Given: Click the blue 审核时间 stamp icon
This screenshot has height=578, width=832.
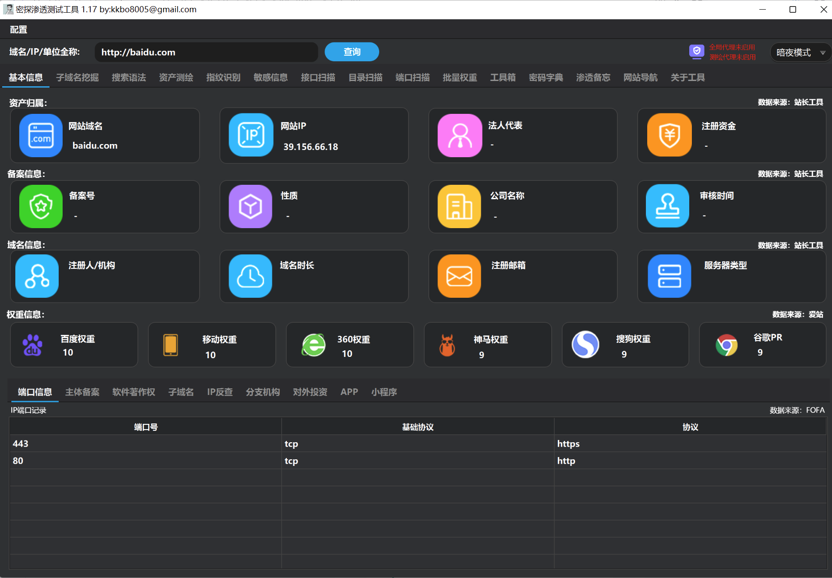Looking at the screenshot, I should pos(668,206).
